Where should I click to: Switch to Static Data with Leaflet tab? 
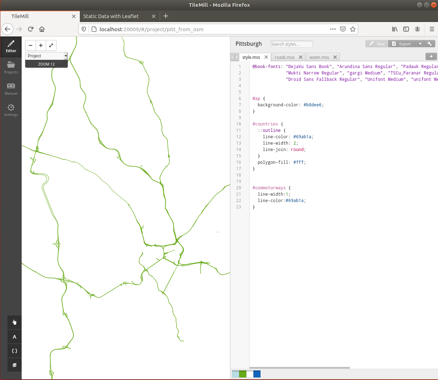tap(111, 16)
